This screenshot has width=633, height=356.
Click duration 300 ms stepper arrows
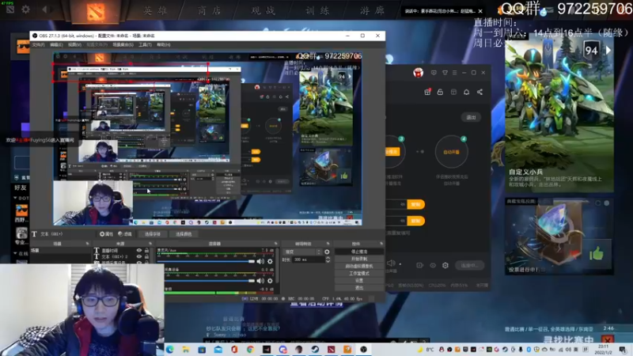pyautogui.click(x=328, y=260)
